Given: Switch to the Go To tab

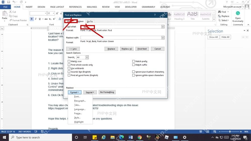Looking at the screenshot, I should [x=90, y=21].
